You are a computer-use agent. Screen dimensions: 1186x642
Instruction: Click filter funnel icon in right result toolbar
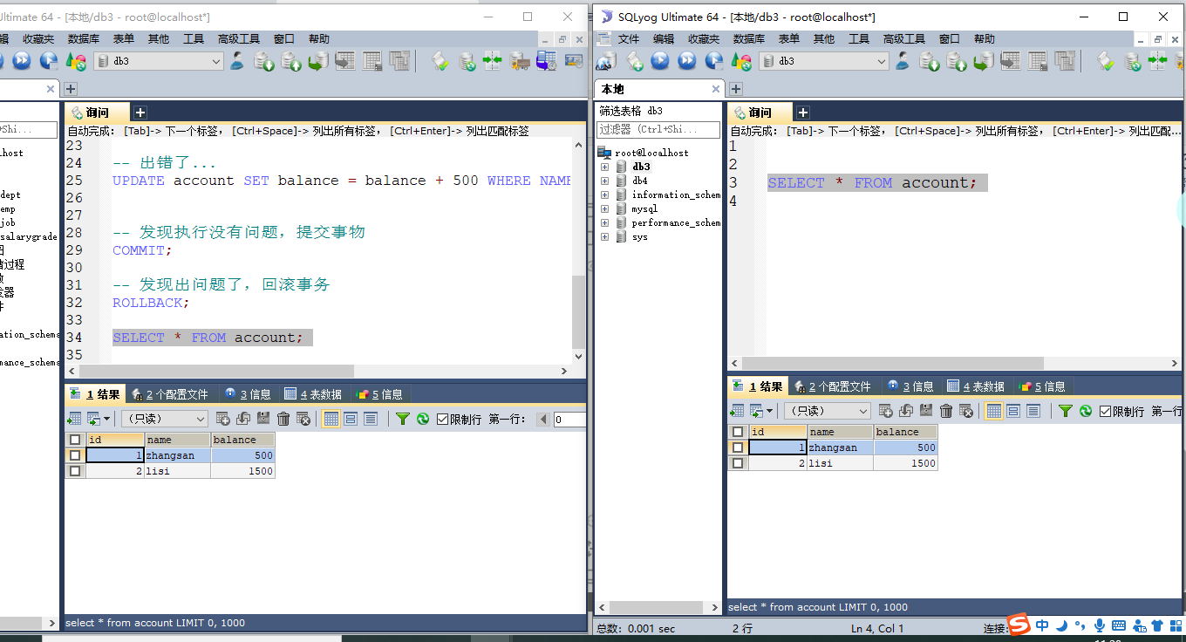point(1065,411)
